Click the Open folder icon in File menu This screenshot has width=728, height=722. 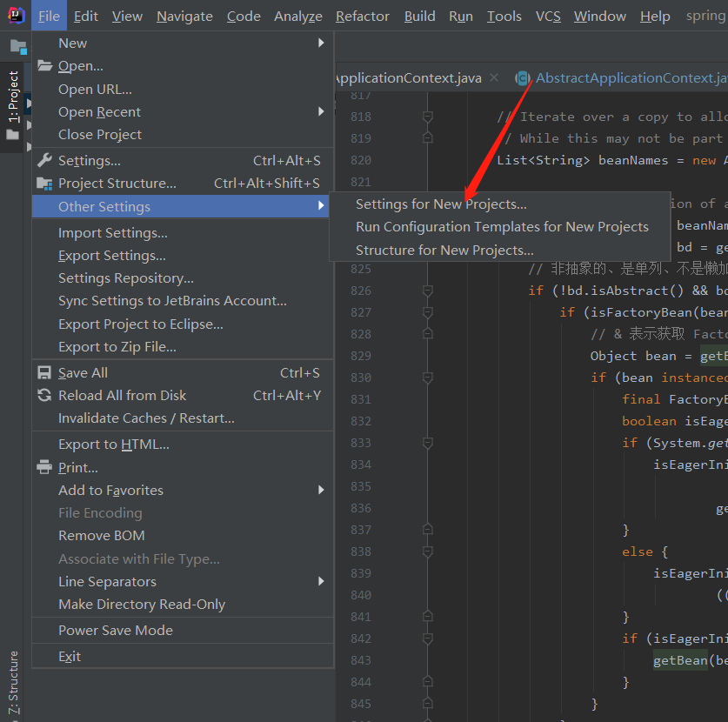click(44, 66)
